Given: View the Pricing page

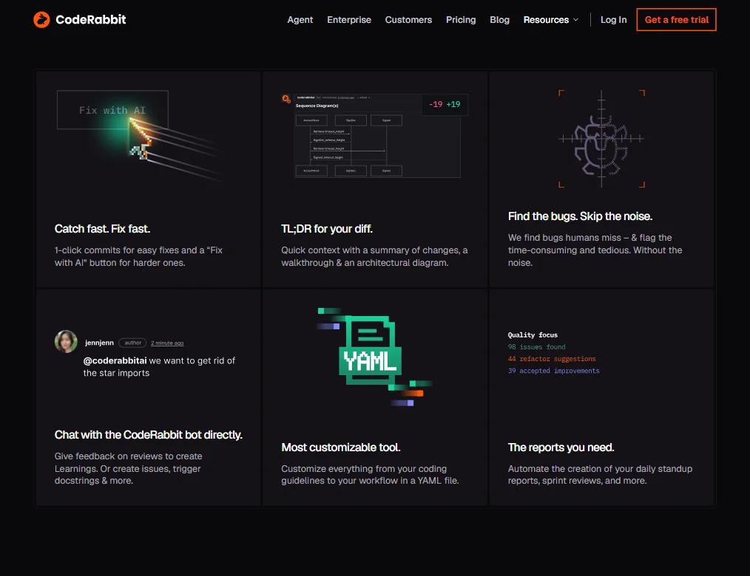Looking at the screenshot, I should pyautogui.click(x=461, y=20).
